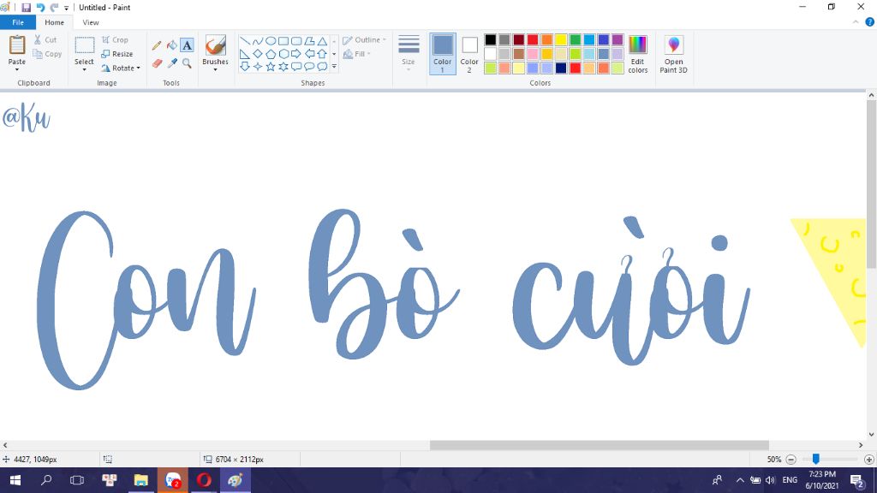This screenshot has height=493, width=877.
Task: Open Paint Help question mark icon
Action: [870, 22]
